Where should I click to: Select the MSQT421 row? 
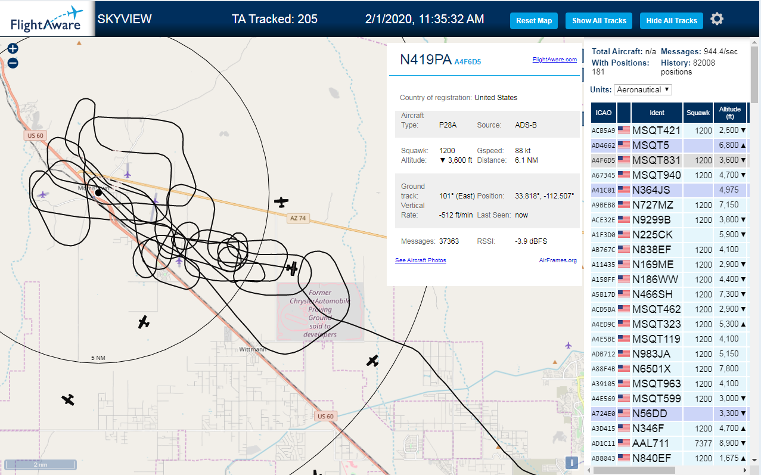pos(670,130)
